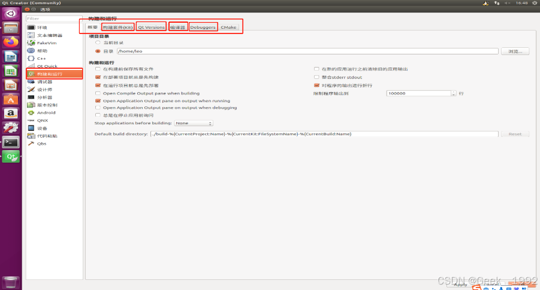
Task: Open the sound volume indicator
Action: 507,3
